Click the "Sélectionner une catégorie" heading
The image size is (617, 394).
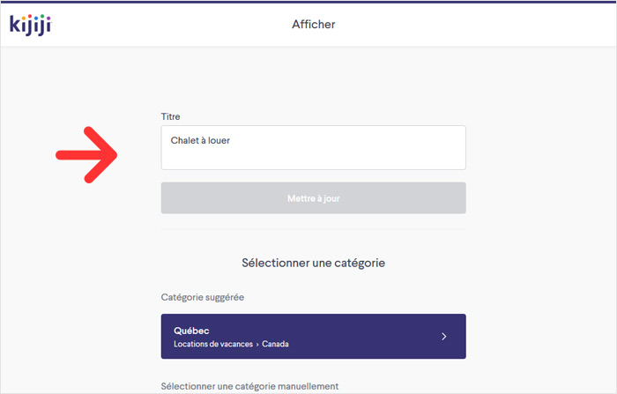[x=313, y=263]
